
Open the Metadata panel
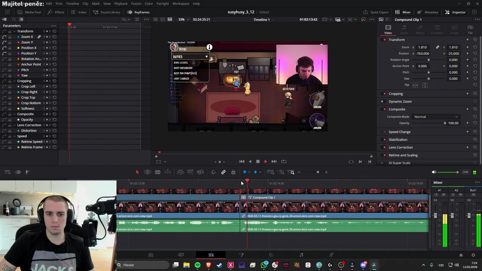click(427, 12)
